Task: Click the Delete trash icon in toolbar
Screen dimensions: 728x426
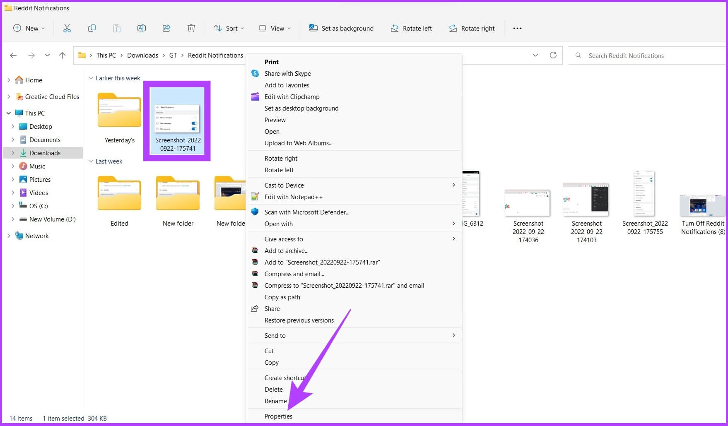Action: pos(191,28)
